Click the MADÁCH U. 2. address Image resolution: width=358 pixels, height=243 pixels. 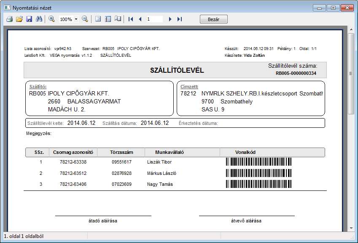tap(67, 110)
